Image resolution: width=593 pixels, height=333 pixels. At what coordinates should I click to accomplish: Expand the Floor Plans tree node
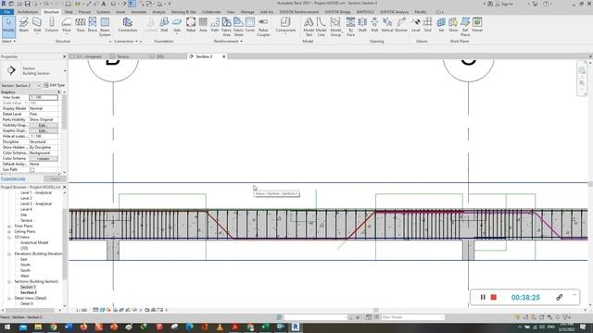pyautogui.click(x=9, y=226)
